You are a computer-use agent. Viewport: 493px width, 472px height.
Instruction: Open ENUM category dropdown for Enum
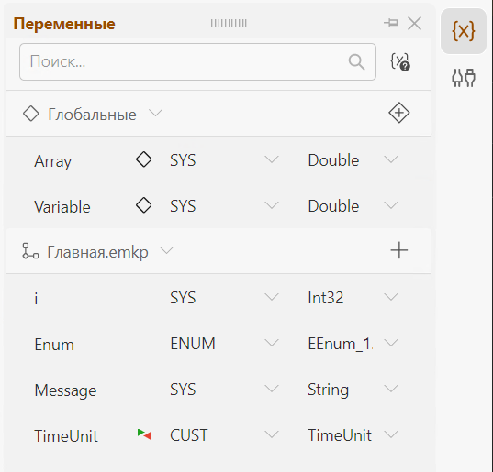point(225,343)
